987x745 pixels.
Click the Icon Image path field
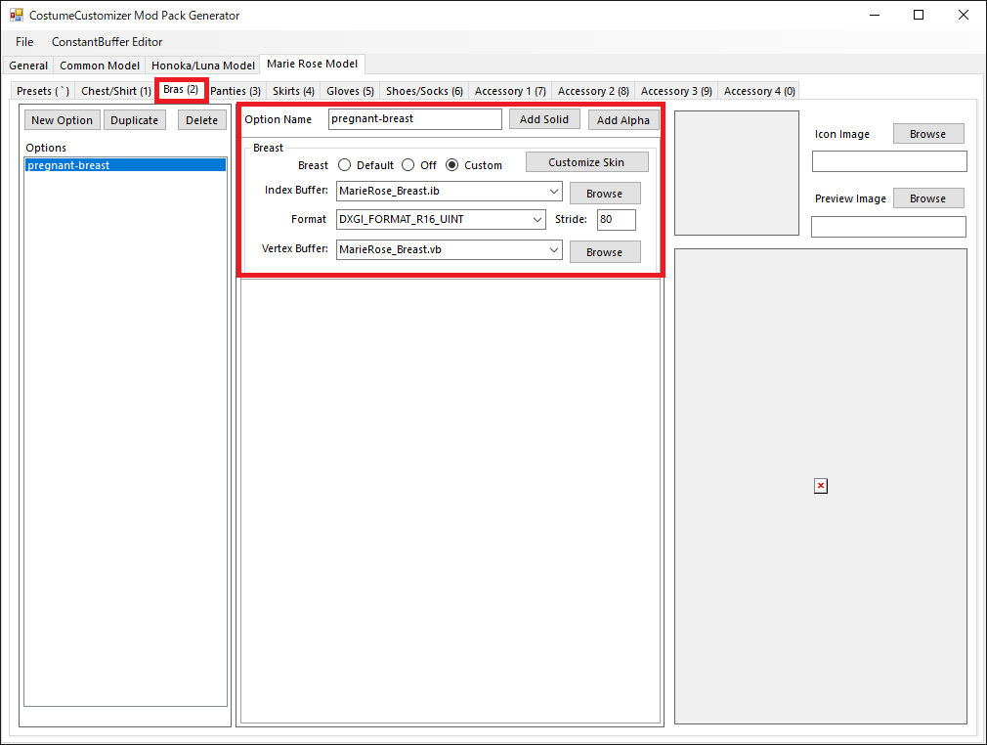pyautogui.click(x=889, y=161)
